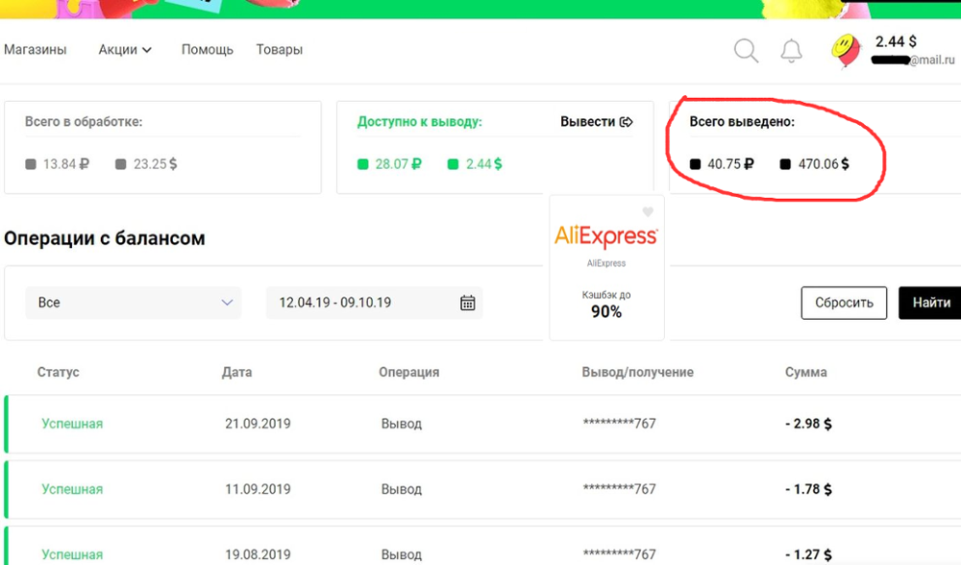Click the amount - 2.98 $
This screenshot has height=565, width=961.
click(x=808, y=424)
